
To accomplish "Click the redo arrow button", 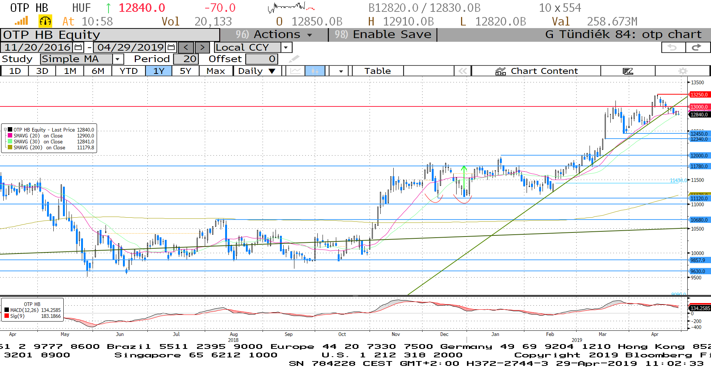I will [x=697, y=47].
